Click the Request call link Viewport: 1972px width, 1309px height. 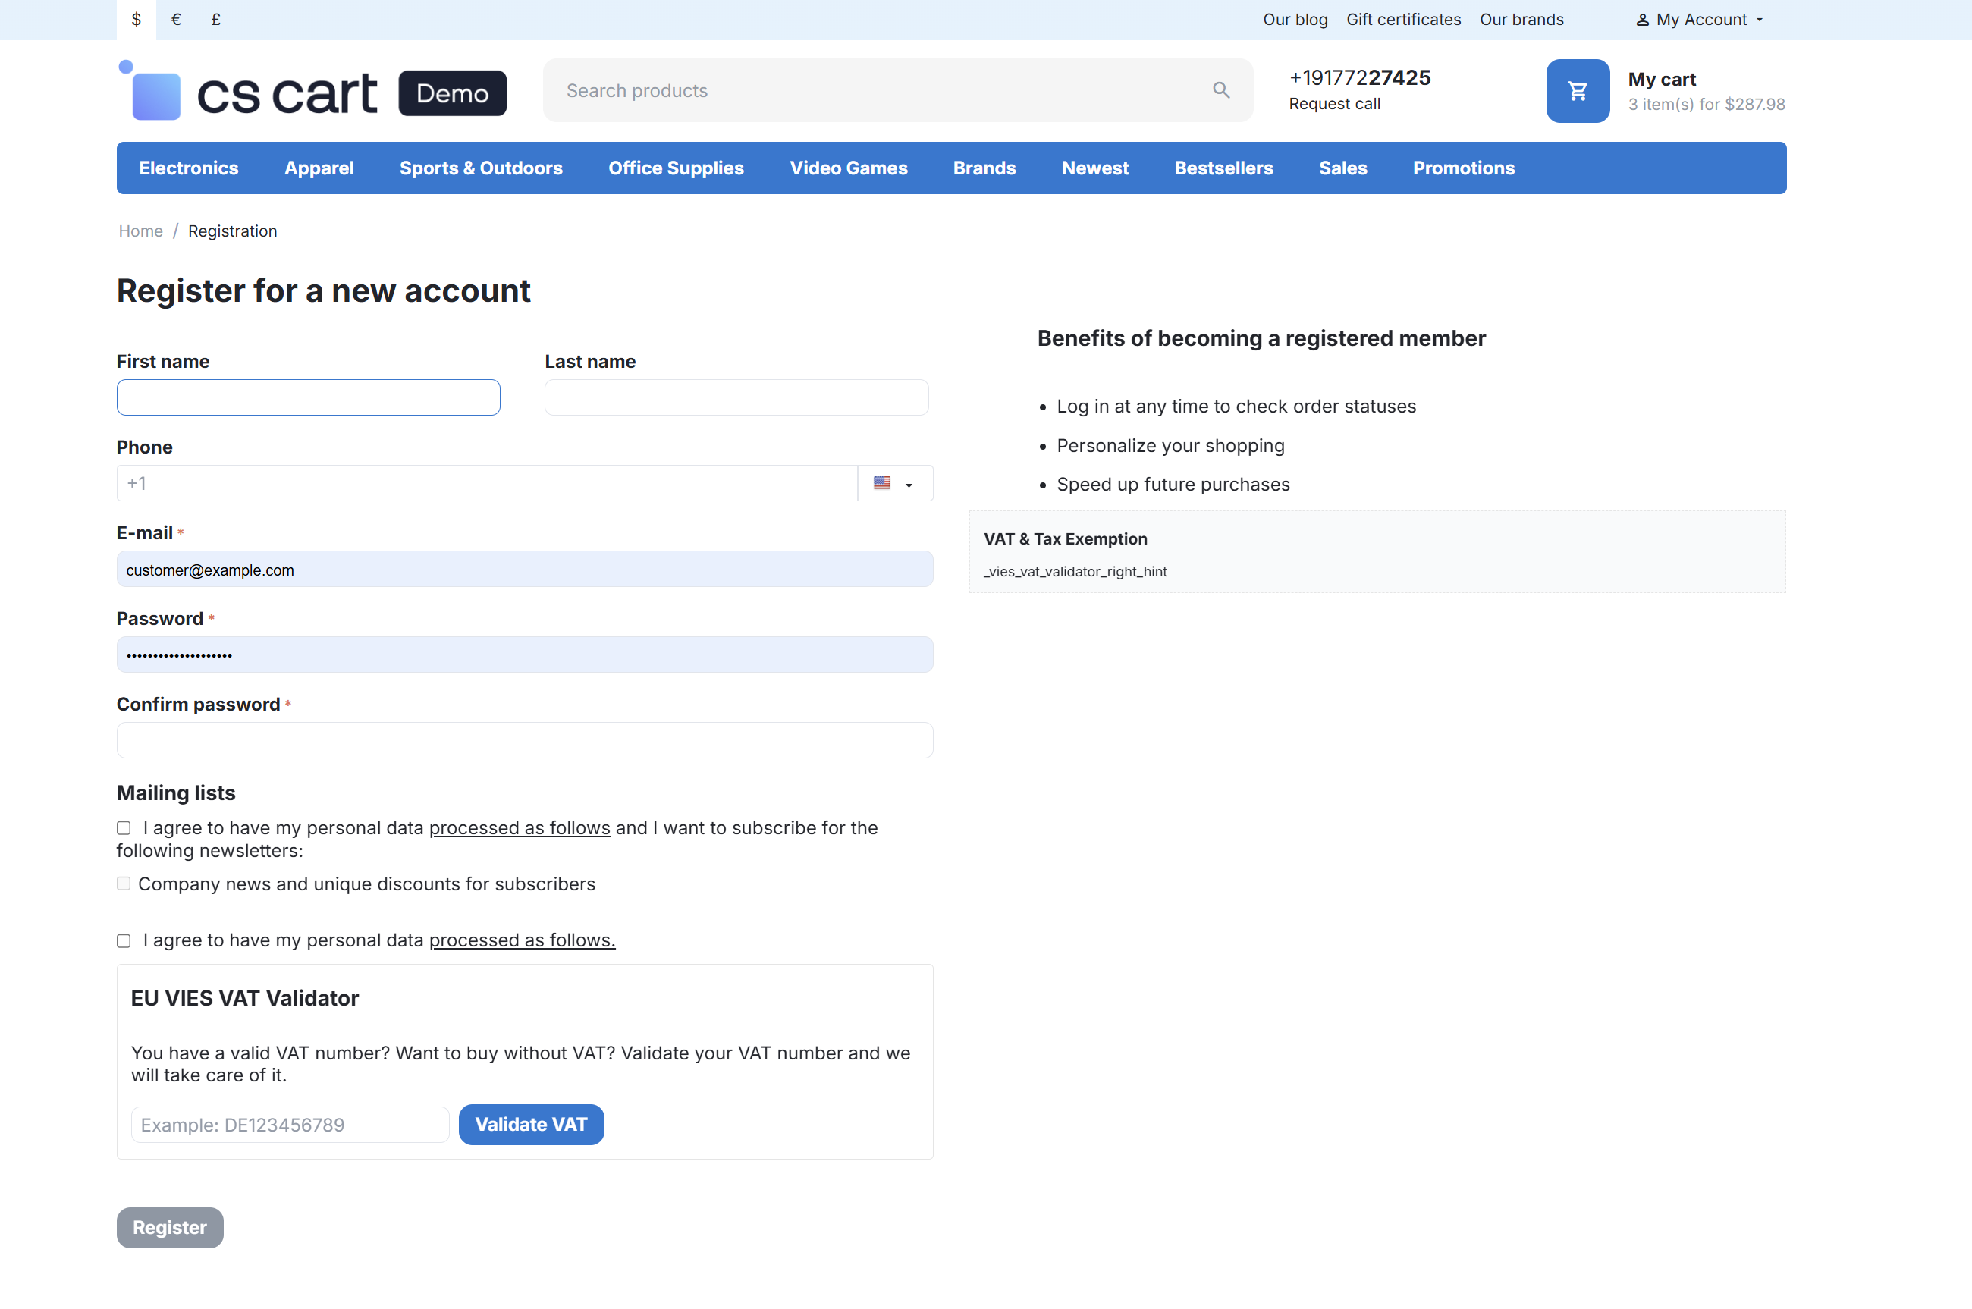click(x=1334, y=103)
